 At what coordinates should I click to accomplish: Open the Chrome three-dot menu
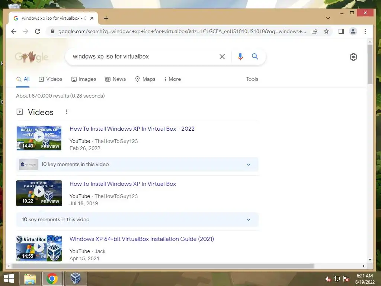coord(365,31)
